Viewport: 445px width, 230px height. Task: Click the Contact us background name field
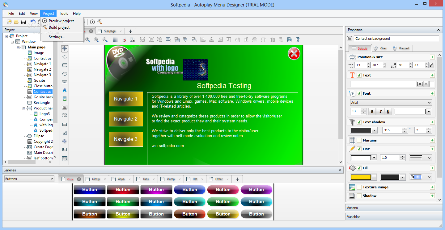[x=396, y=39]
